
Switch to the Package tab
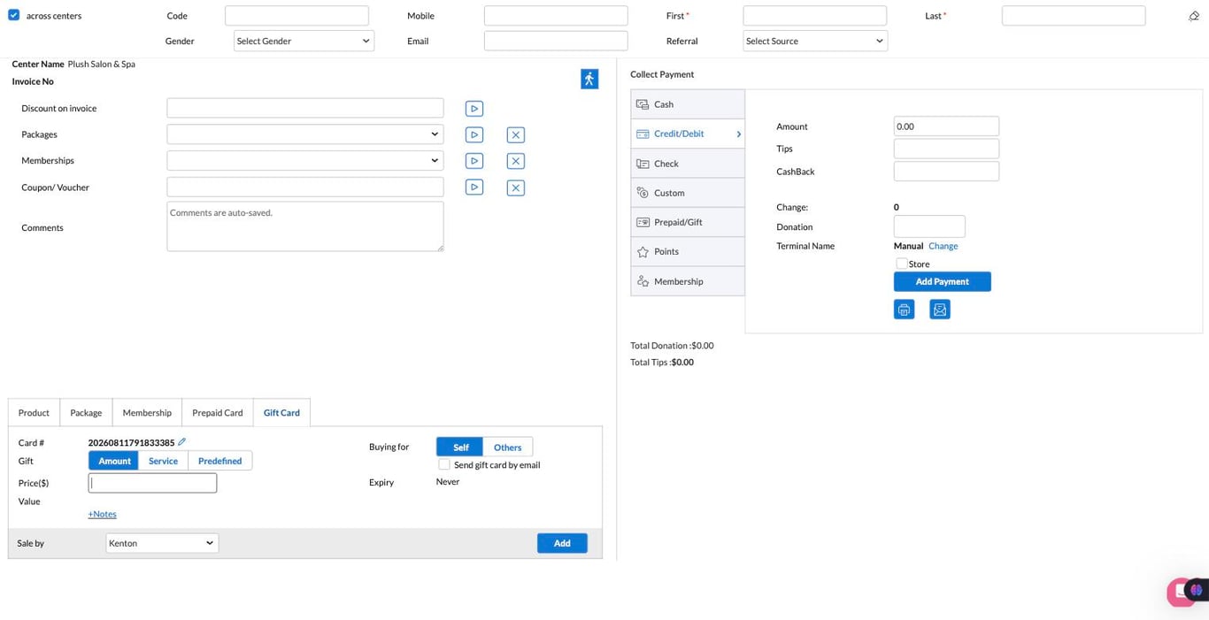tap(86, 413)
